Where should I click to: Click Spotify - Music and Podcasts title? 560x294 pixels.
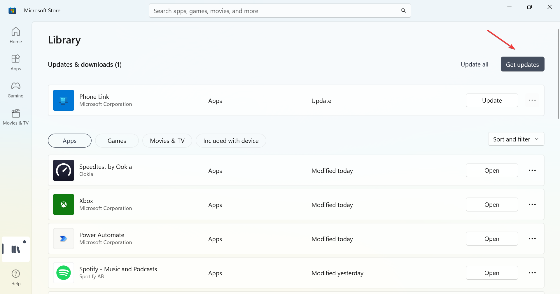pos(118,269)
